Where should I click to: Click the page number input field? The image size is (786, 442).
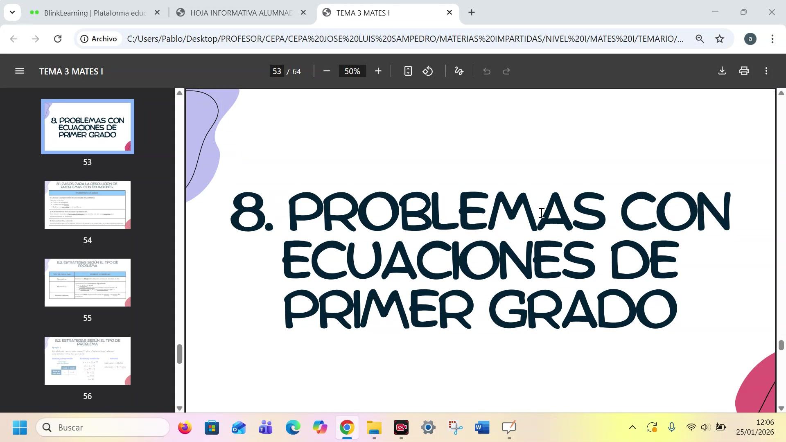coord(277,71)
